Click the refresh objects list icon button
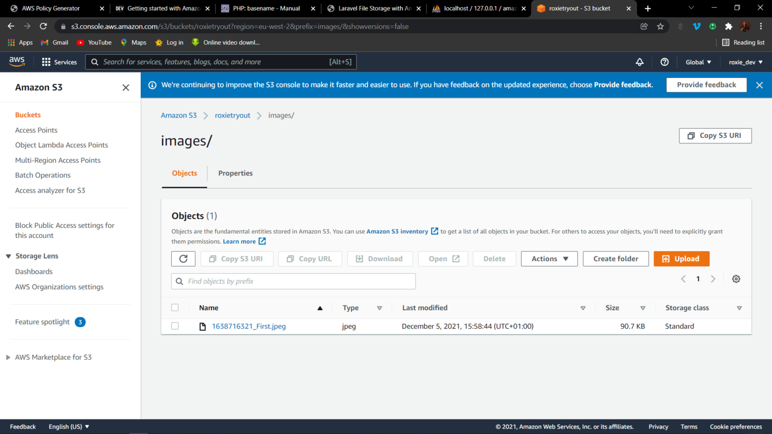This screenshot has width=772, height=434. tap(183, 259)
